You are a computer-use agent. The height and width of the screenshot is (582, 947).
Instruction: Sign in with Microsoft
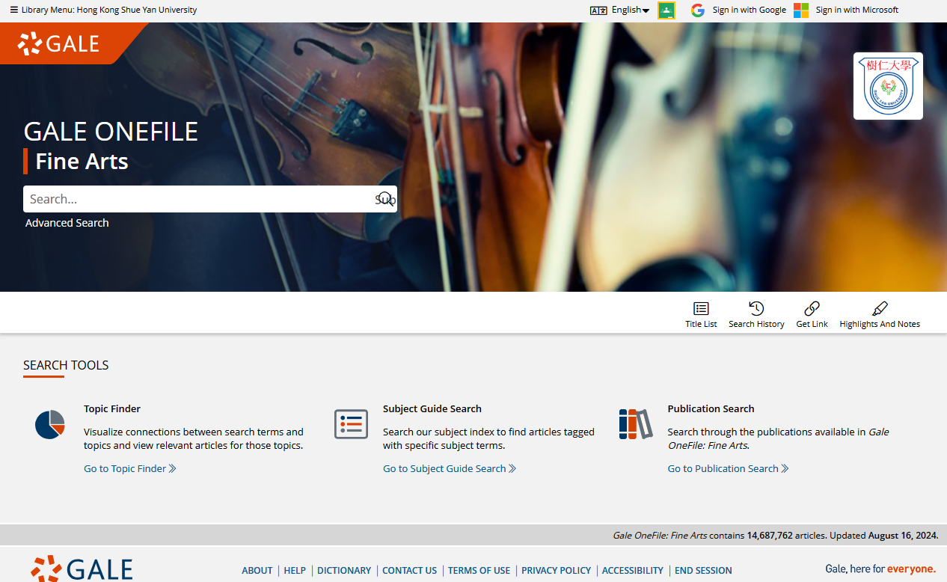(x=846, y=10)
